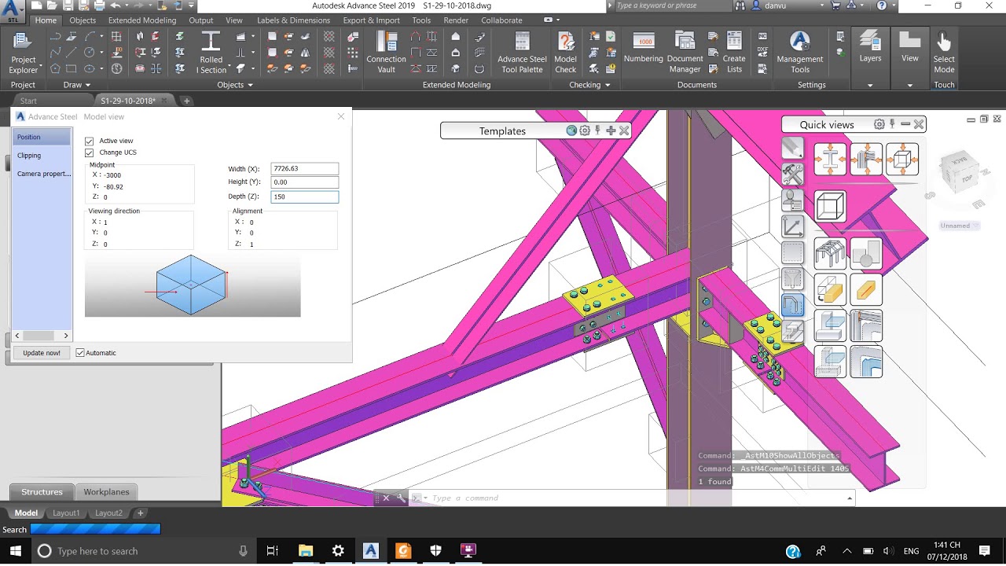Image resolution: width=1006 pixels, height=566 pixels.
Task: Click the yellow beam with red axis icon
Action: tap(866, 290)
